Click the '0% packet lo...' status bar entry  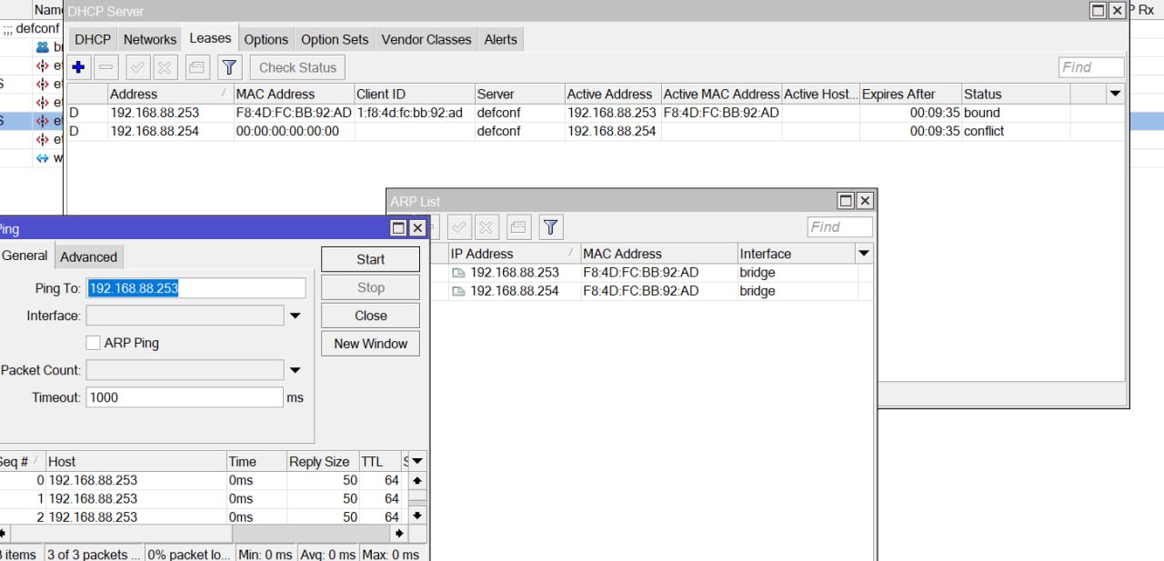[x=190, y=555]
